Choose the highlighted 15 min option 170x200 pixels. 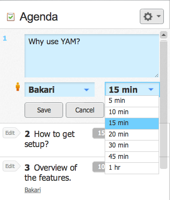[132, 123]
